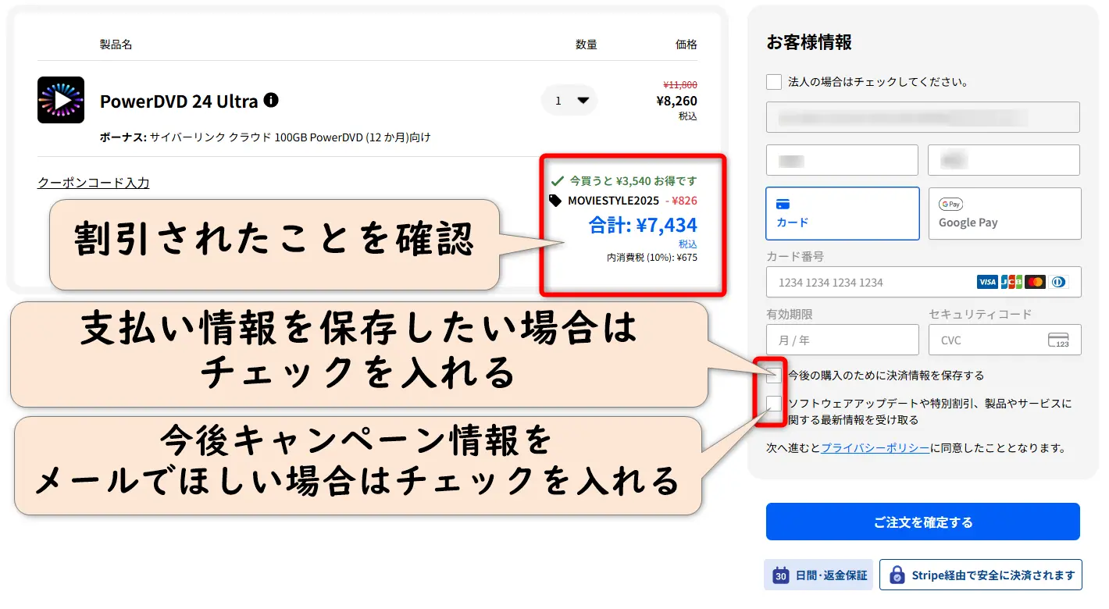
Task: Click the coupon tag icon beside MOVIESTYLE2025
Action: [554, 201]
